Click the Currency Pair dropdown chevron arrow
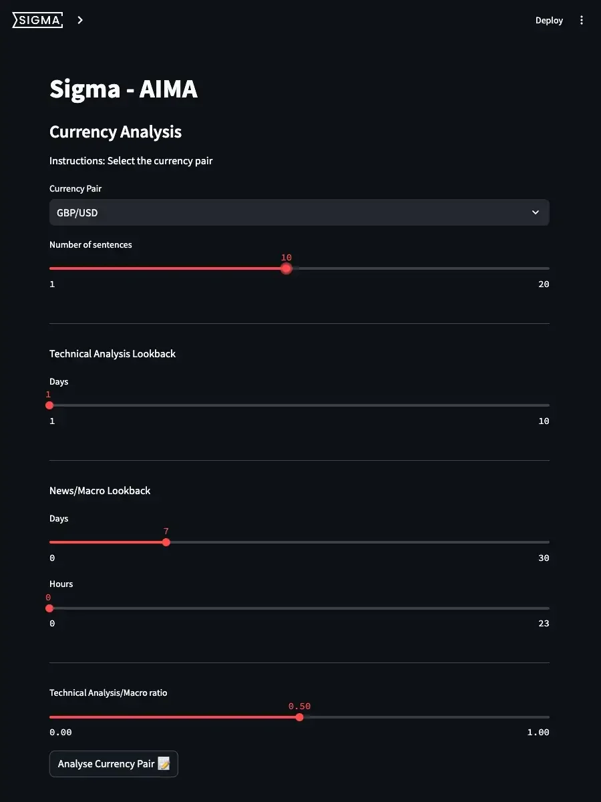This screenshot has width=601, height=802. [535, 212]
